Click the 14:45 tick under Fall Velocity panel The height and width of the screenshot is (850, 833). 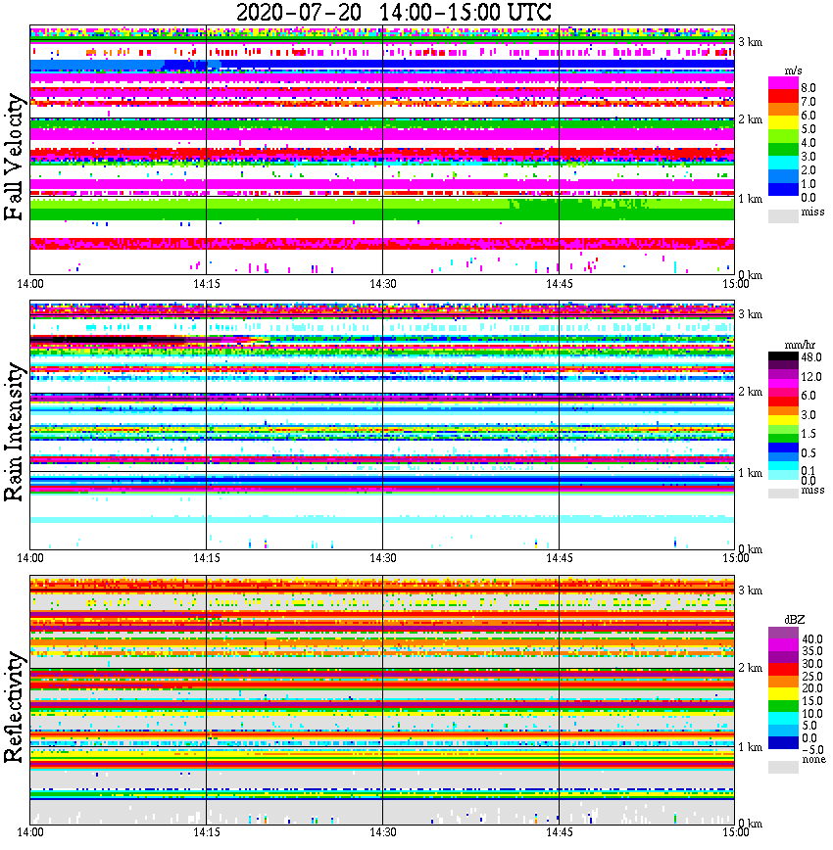559,284
